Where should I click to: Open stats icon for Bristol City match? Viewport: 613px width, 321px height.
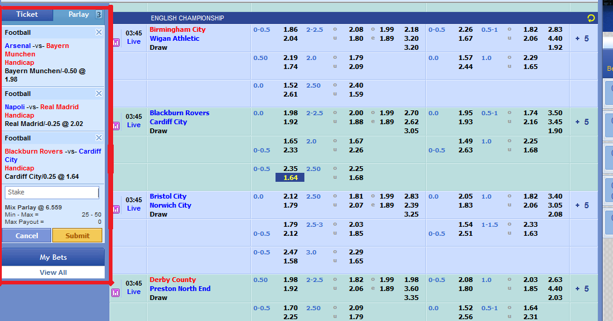click(116, 209)
